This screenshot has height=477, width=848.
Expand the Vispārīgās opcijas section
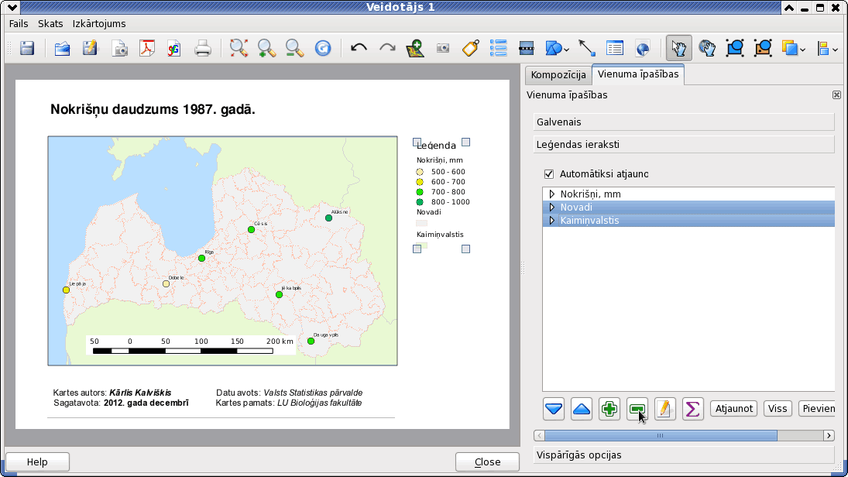click(684, 455)
